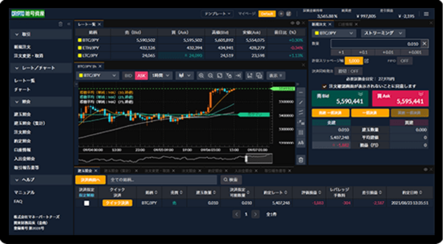The image size is (443, 244).
Task: Switch the chart to BID prices
Action: coord(128,76)
